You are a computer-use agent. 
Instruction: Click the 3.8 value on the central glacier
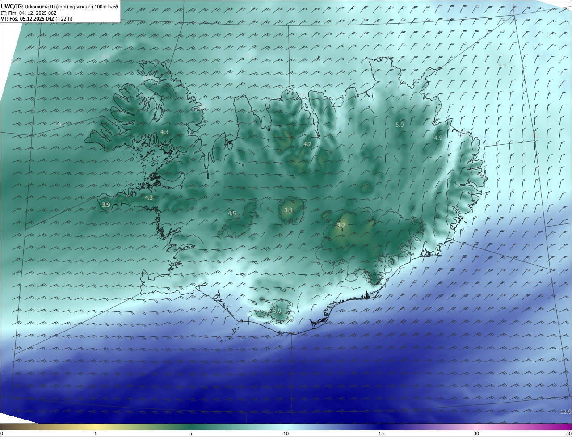click(288, 210)
